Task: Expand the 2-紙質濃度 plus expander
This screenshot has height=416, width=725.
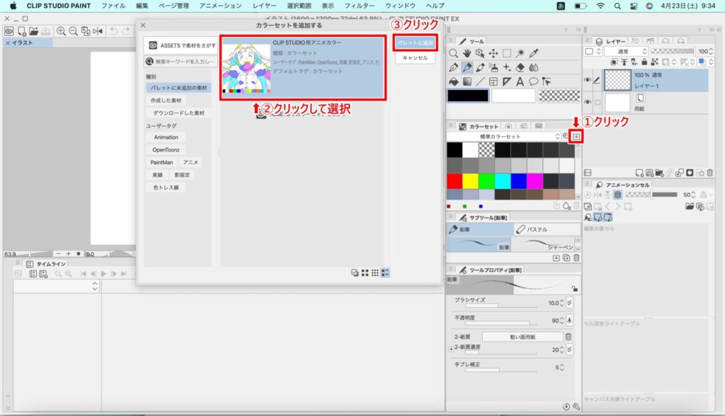Action: [x=450, y=349]
